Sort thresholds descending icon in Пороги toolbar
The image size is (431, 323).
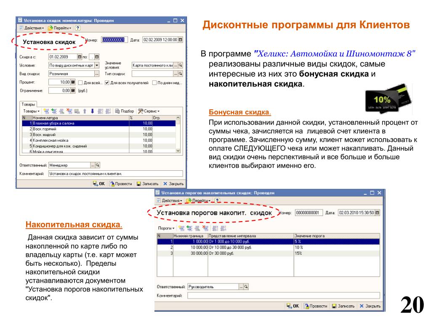223,228
